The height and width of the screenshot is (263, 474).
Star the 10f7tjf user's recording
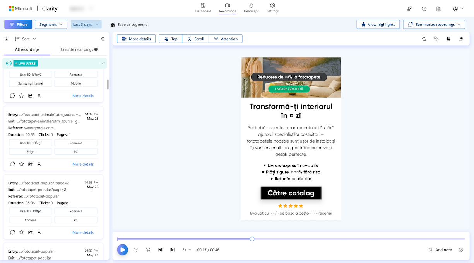21,164
